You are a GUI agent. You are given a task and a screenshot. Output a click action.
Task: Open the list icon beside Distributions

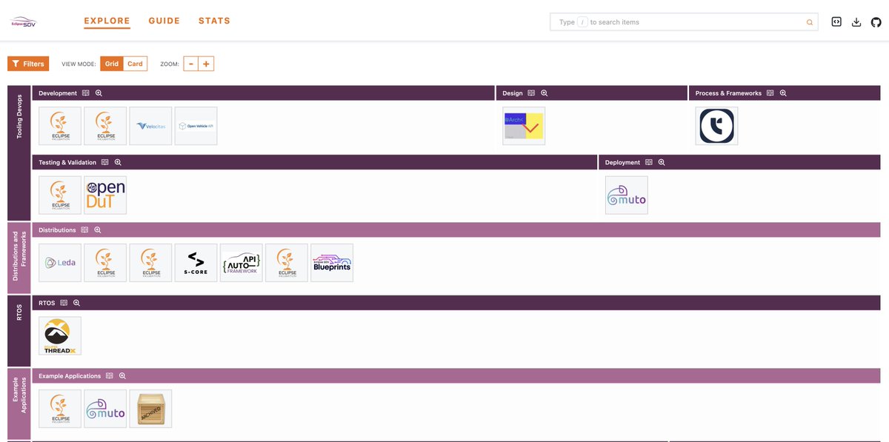(84, 230)
